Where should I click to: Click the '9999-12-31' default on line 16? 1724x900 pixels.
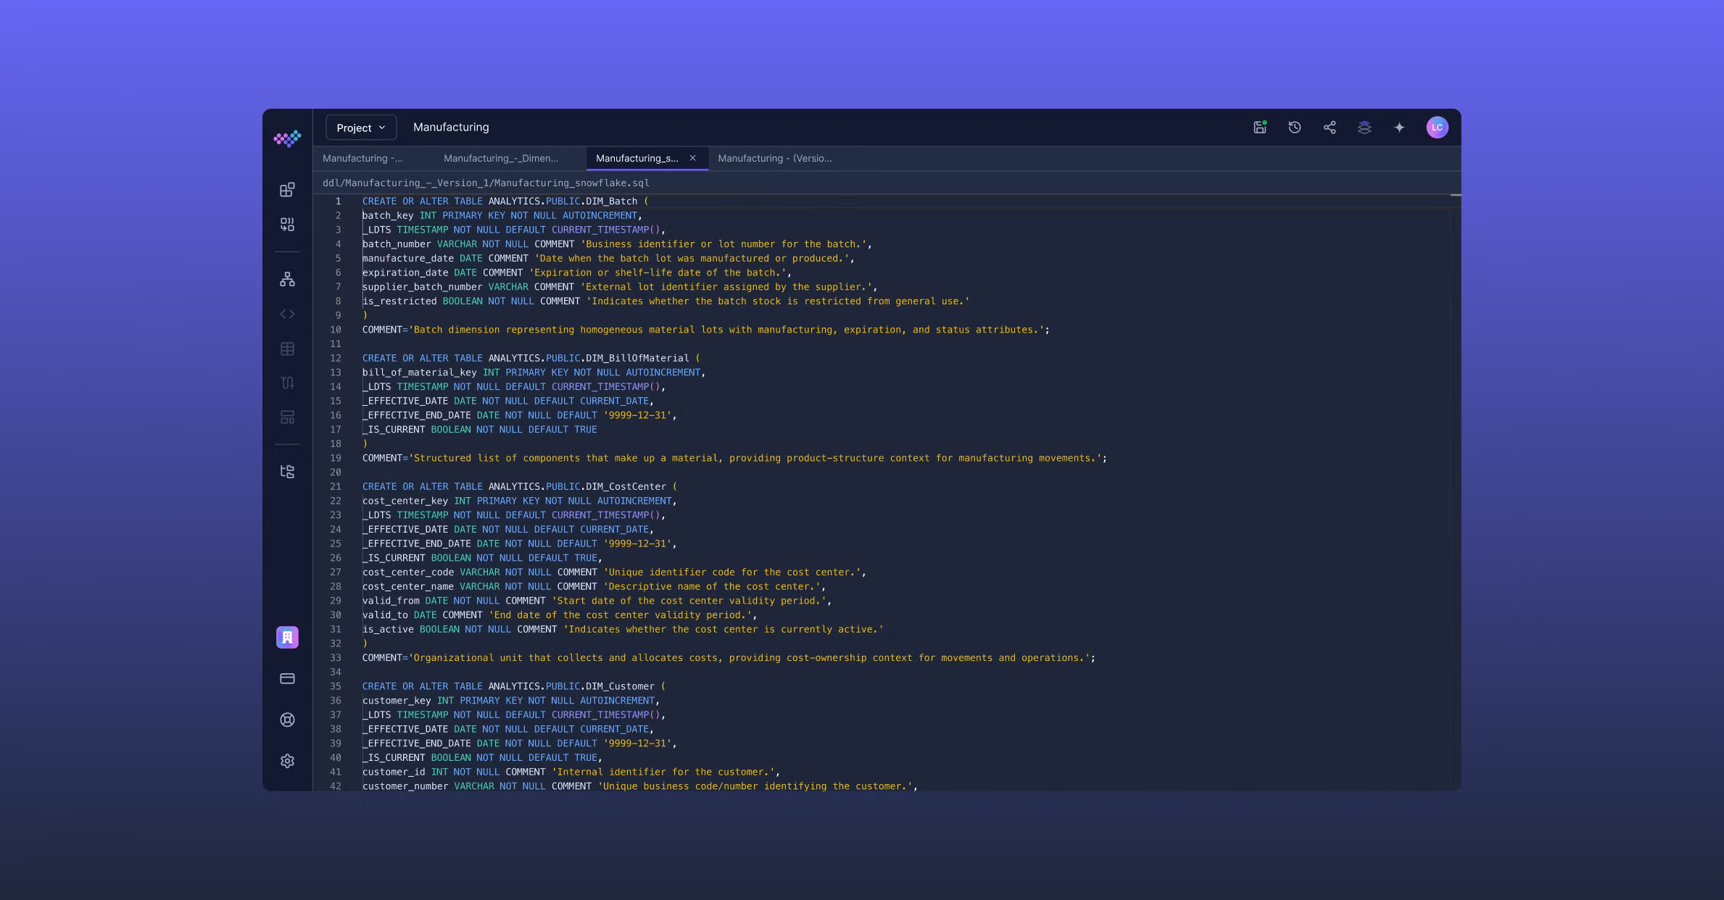coord(637,415)
